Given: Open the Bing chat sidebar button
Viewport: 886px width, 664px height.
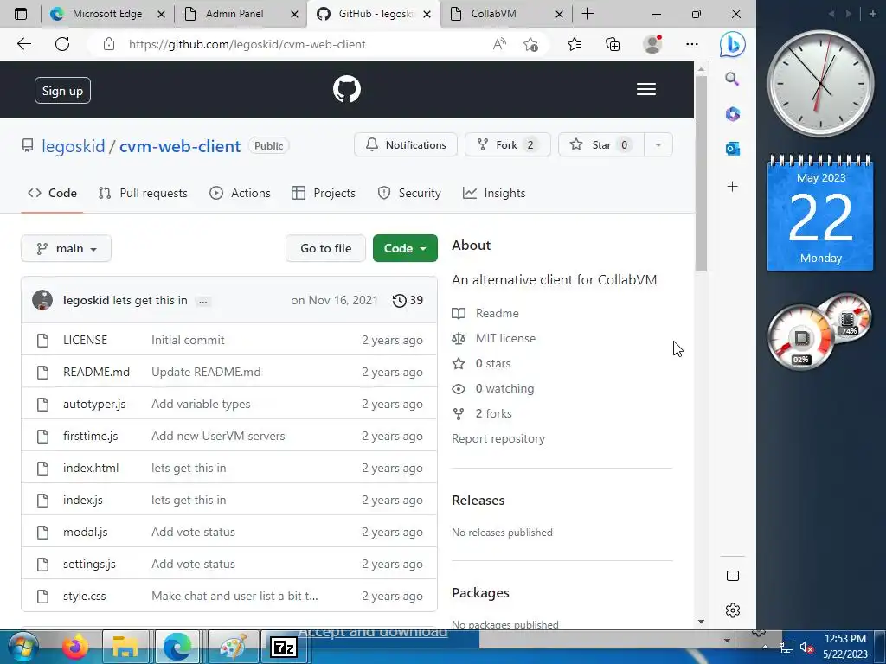Looking at the screenshot, I should (x=732, y=45).
